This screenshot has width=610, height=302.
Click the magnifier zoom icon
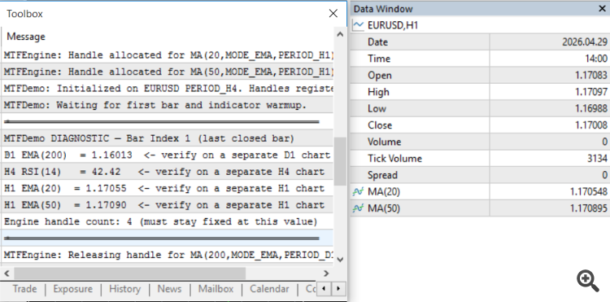588,281
